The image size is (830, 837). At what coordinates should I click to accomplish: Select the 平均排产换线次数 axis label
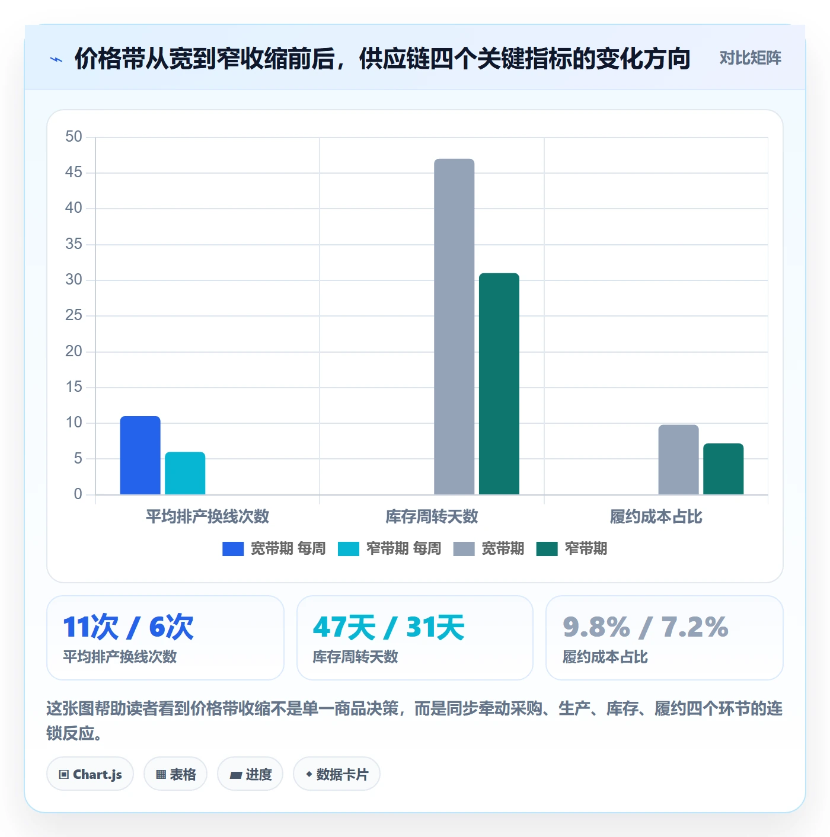click(207, 517)
